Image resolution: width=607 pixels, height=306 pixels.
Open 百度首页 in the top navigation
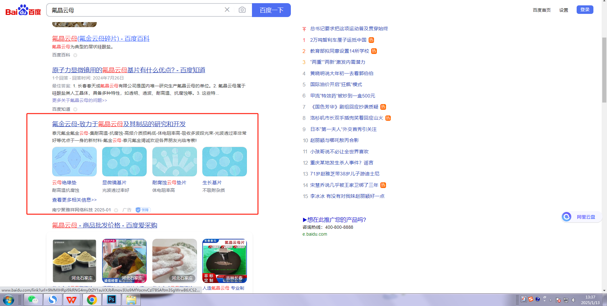point(542,10)
